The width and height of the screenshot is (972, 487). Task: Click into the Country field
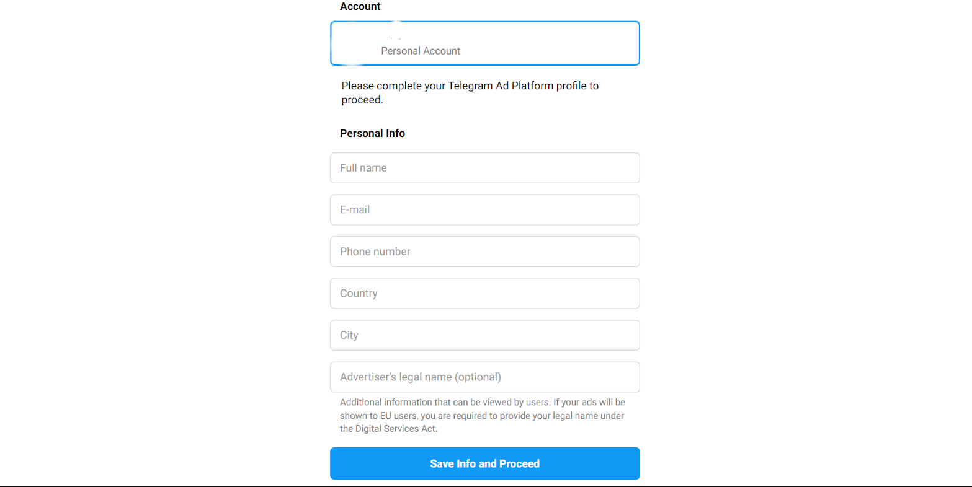point(484,293)
